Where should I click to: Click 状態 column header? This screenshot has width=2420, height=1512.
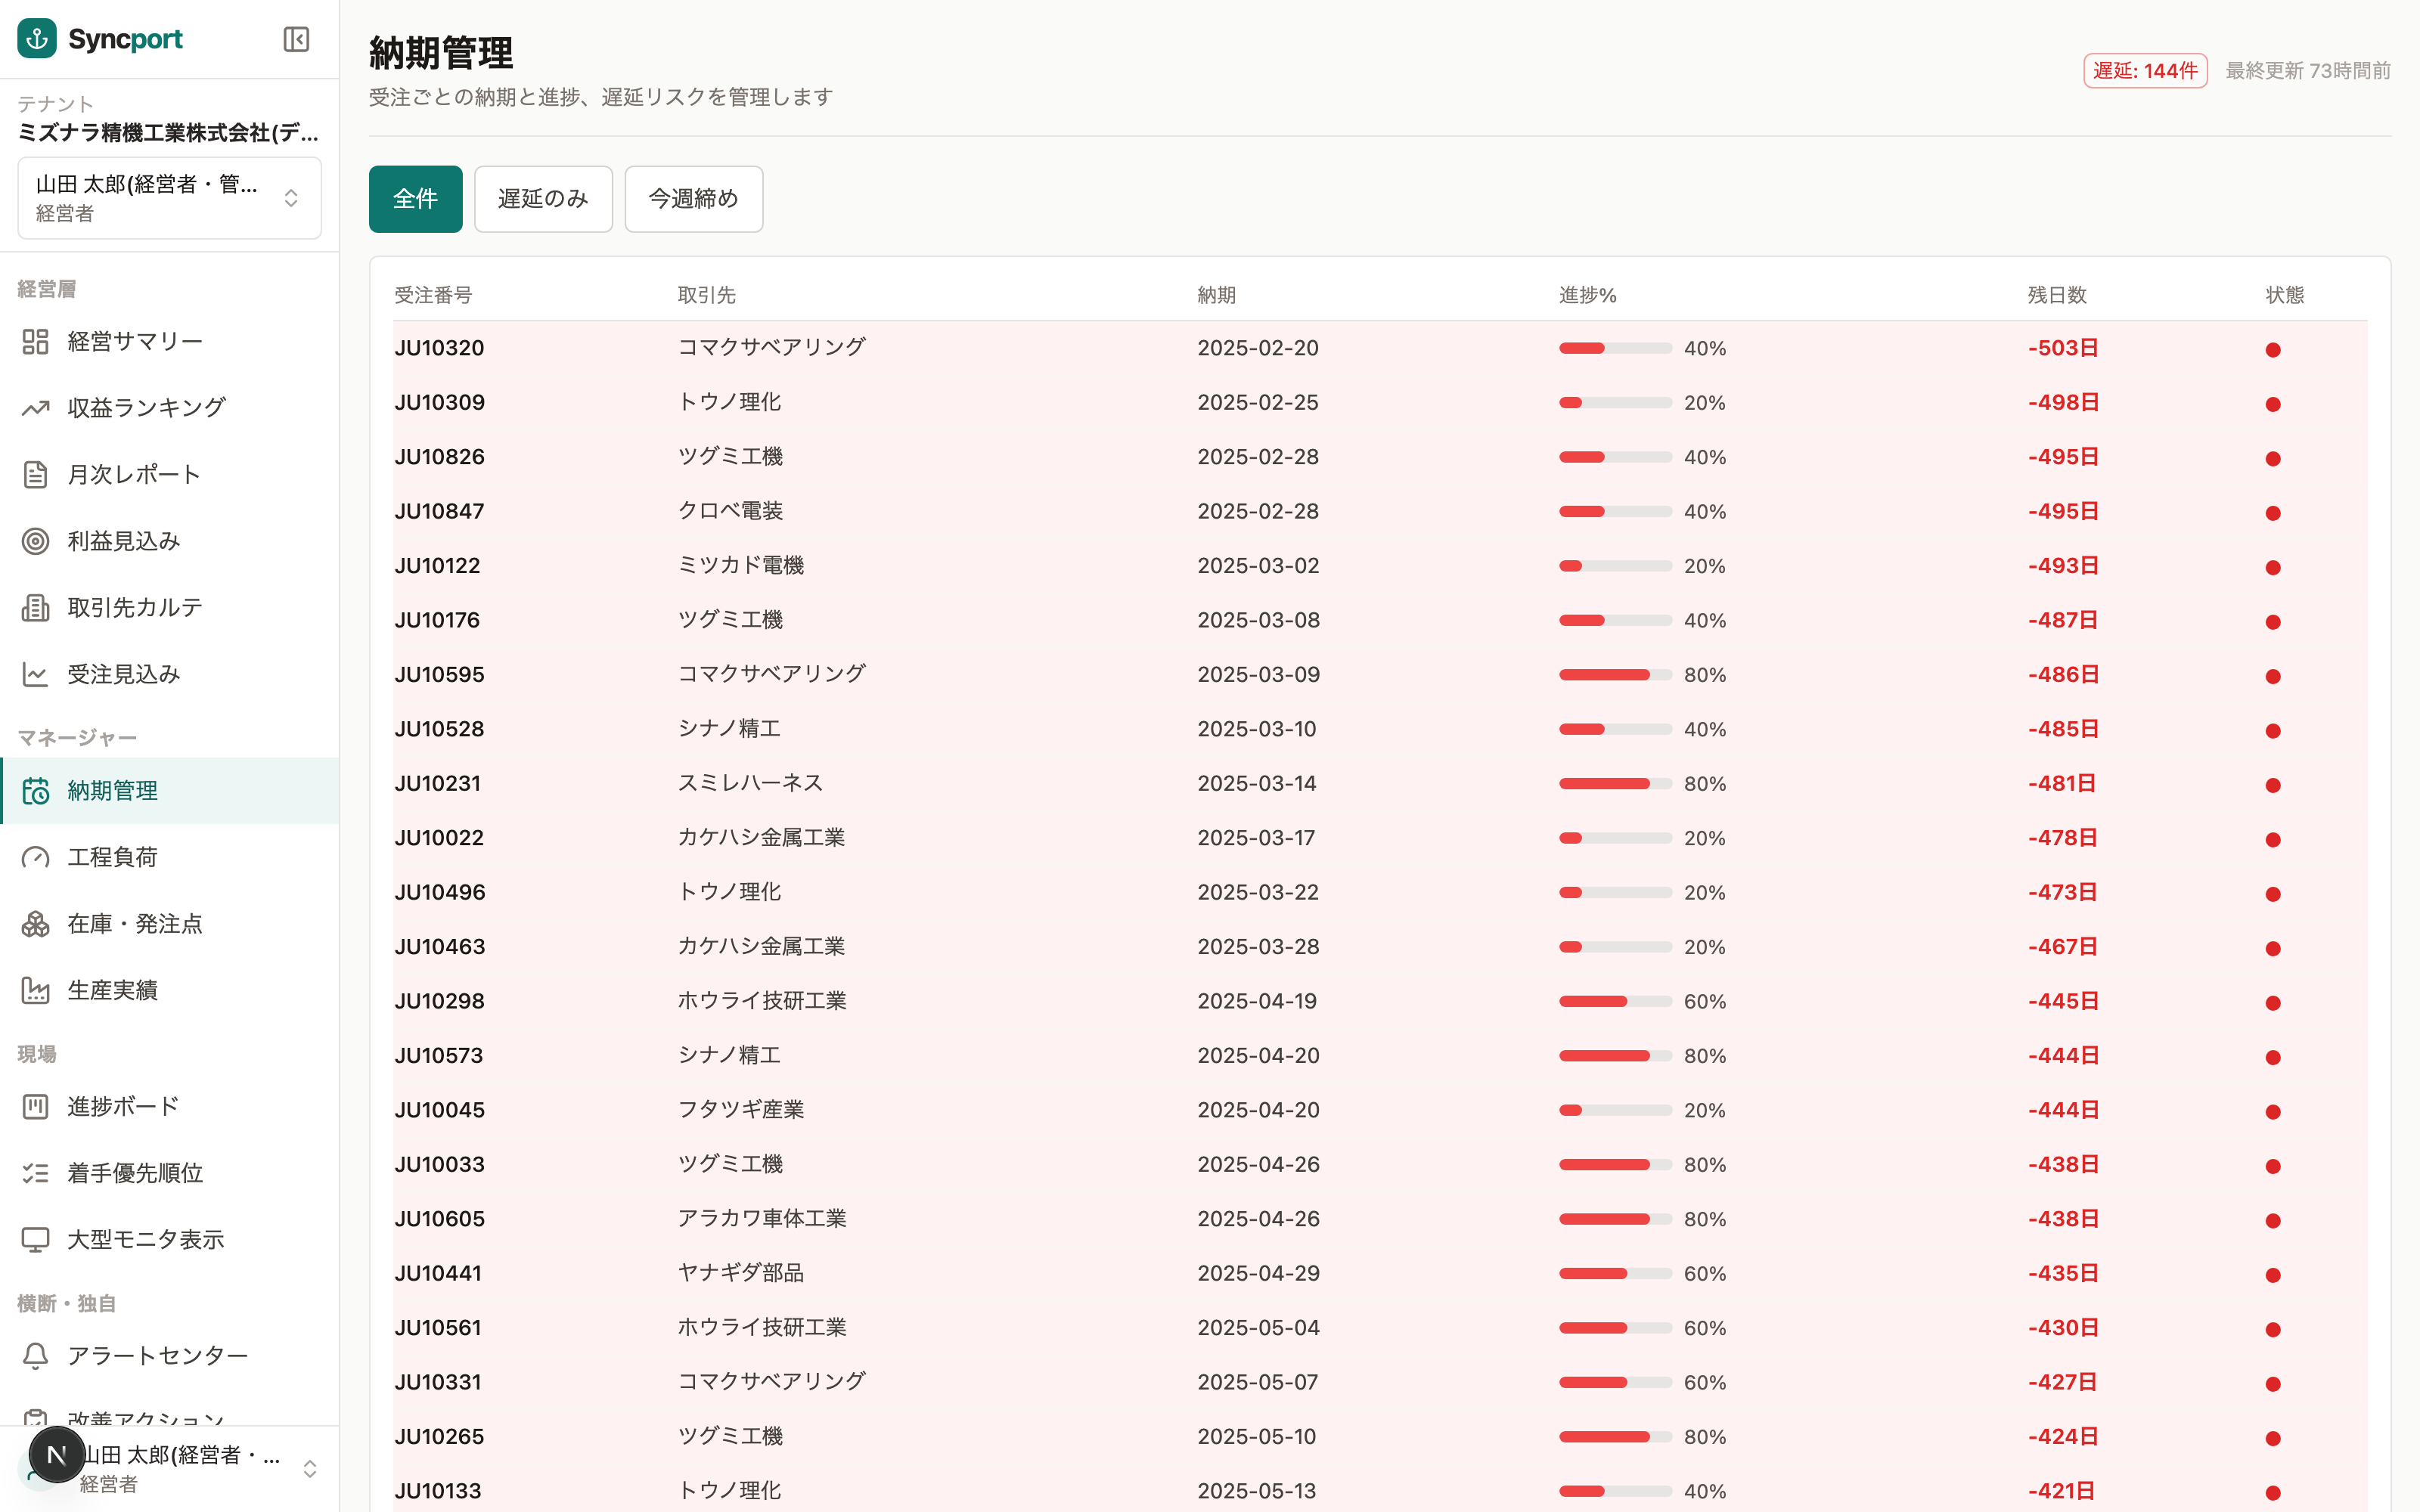pos(2284,295)
